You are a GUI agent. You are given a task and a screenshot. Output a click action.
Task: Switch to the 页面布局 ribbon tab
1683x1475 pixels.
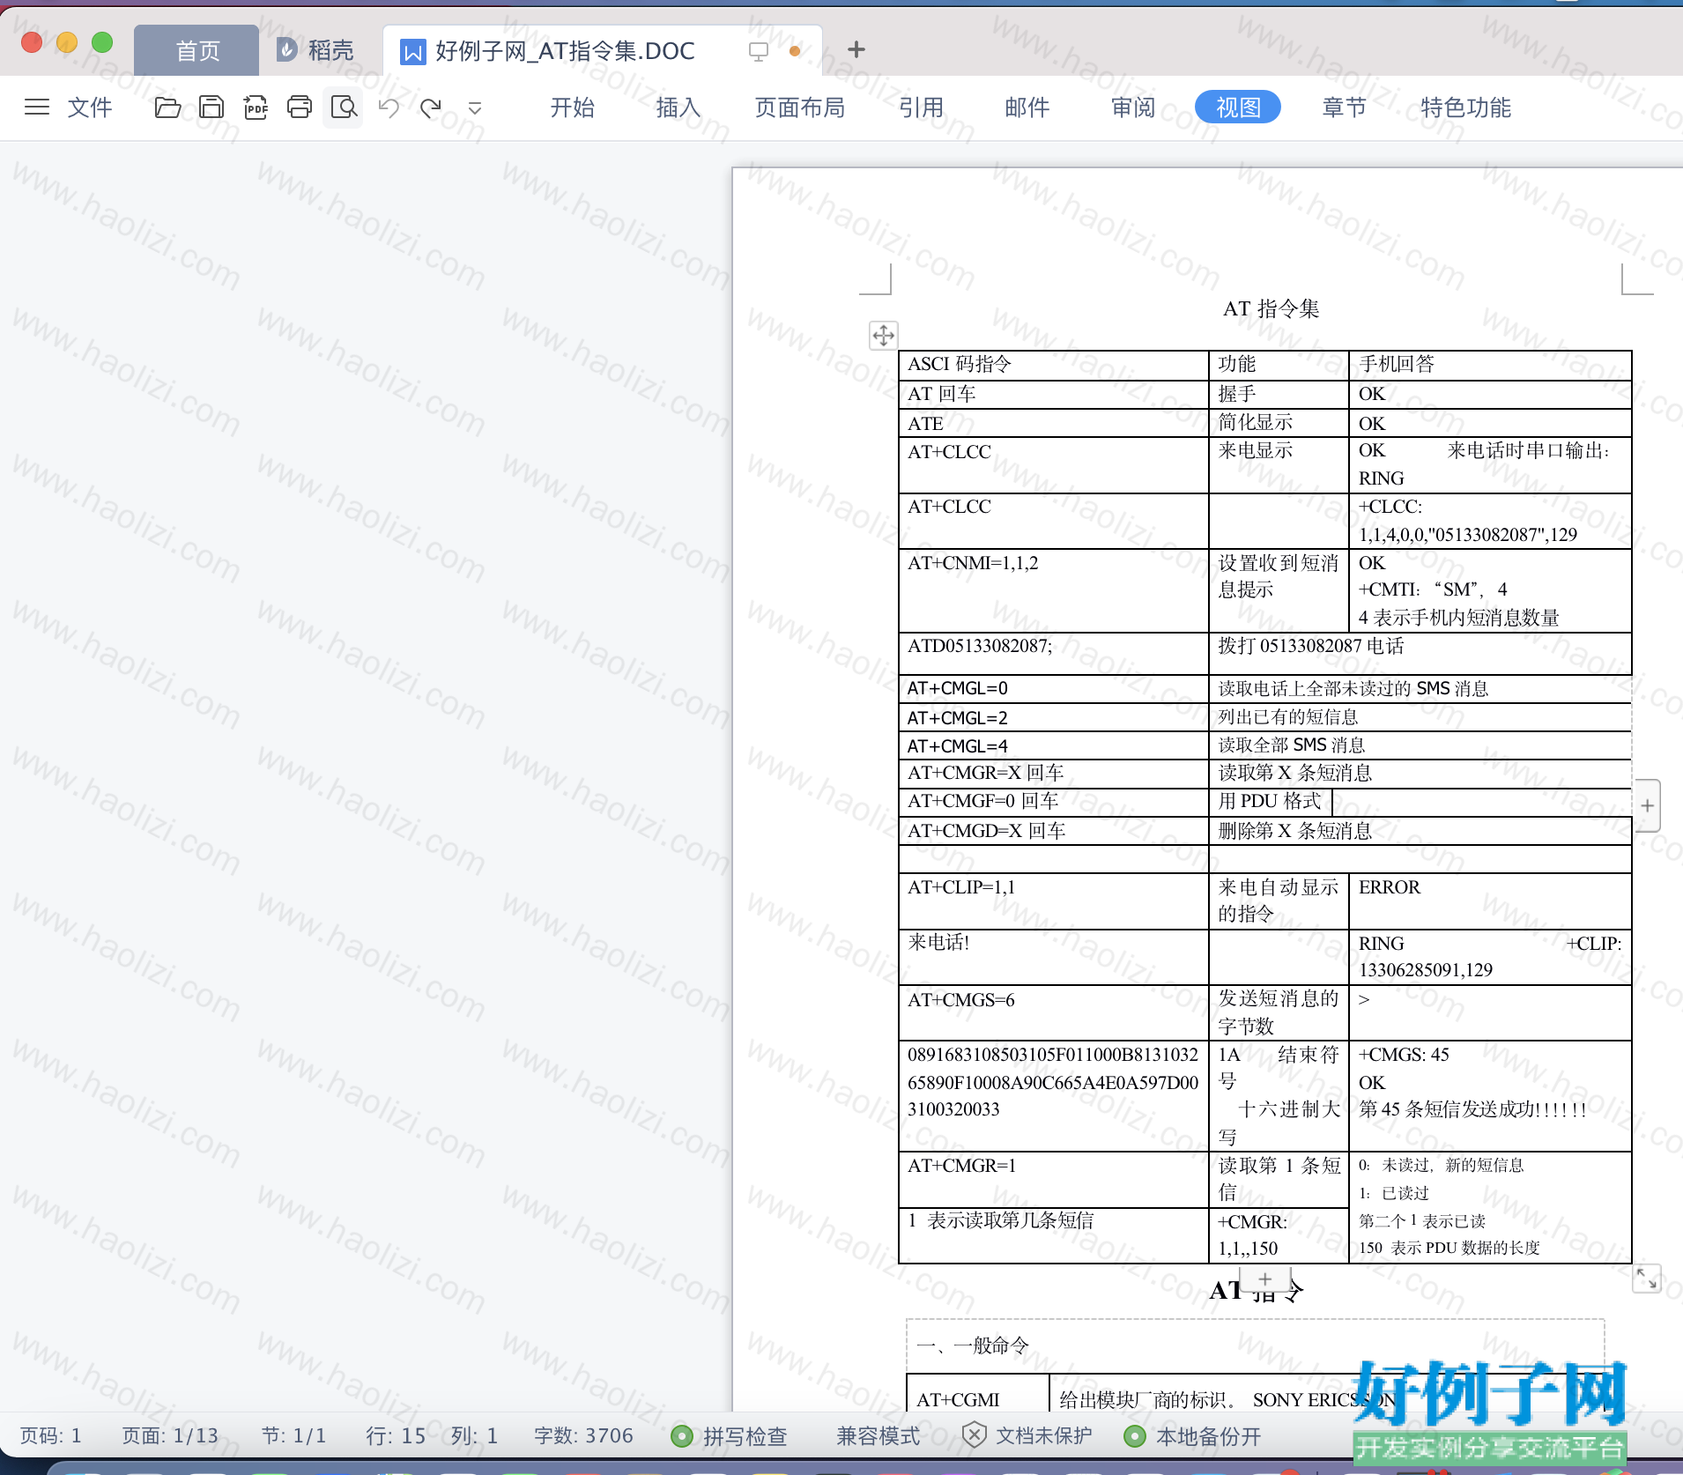click(x=799, y=107)
